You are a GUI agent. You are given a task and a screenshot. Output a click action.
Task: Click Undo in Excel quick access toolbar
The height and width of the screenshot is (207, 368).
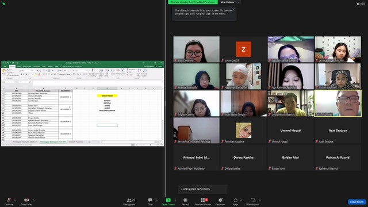point(8,63)
